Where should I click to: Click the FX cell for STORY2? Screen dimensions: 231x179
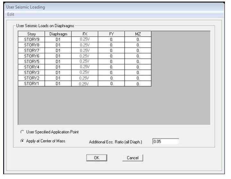(85, 78)
